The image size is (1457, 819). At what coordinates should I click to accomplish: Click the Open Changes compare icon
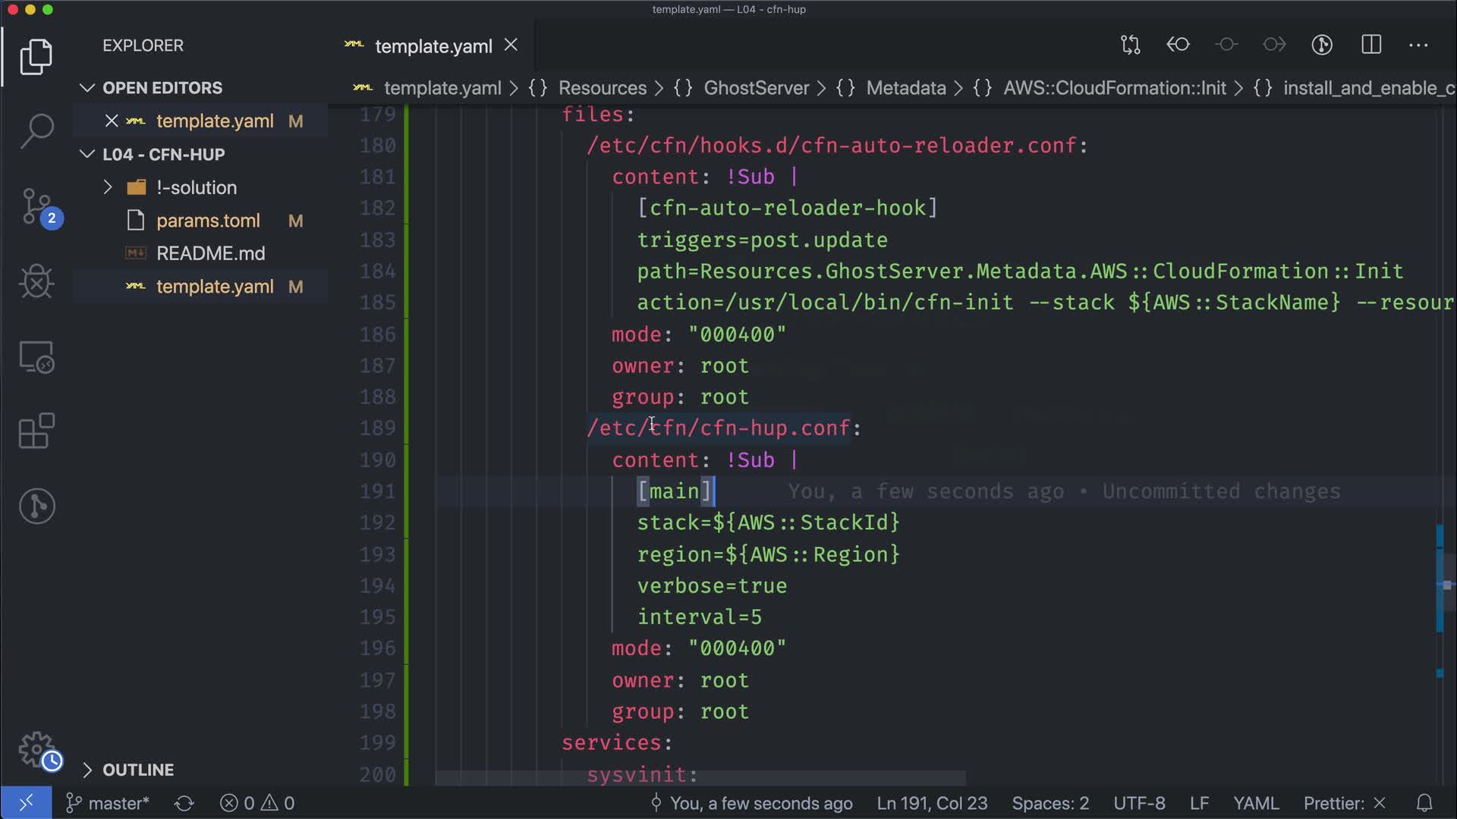click(x=1131, y=45)
